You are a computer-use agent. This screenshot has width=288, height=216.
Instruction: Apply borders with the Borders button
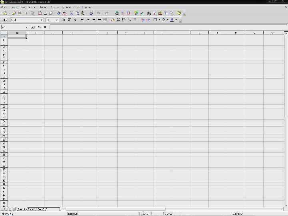coord(155,20)
